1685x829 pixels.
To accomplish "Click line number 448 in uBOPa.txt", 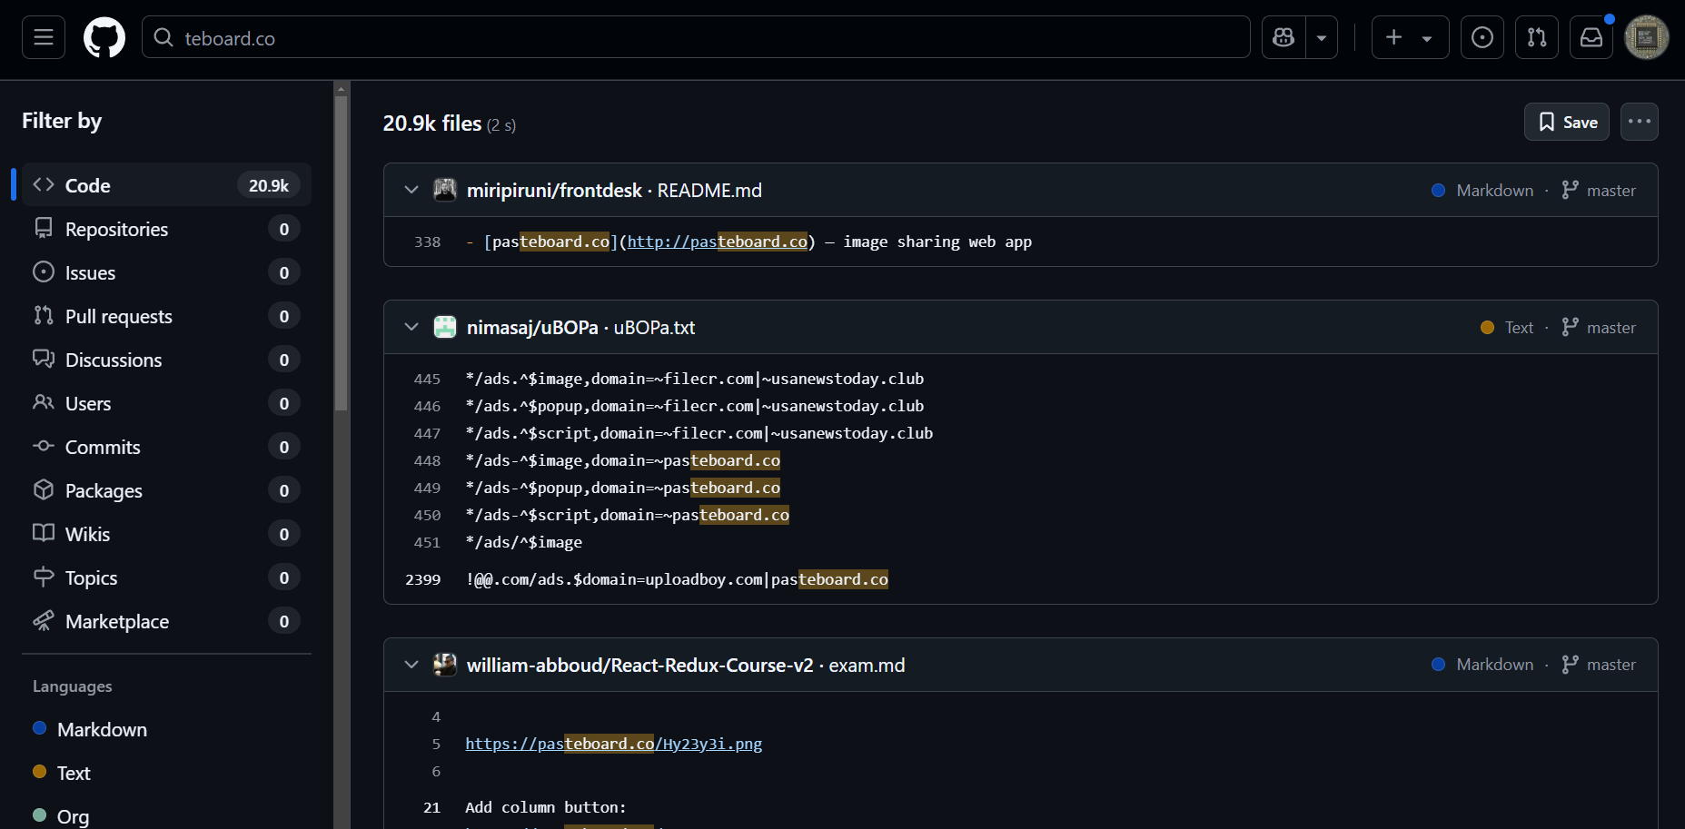I will click(x=428, y=460).
